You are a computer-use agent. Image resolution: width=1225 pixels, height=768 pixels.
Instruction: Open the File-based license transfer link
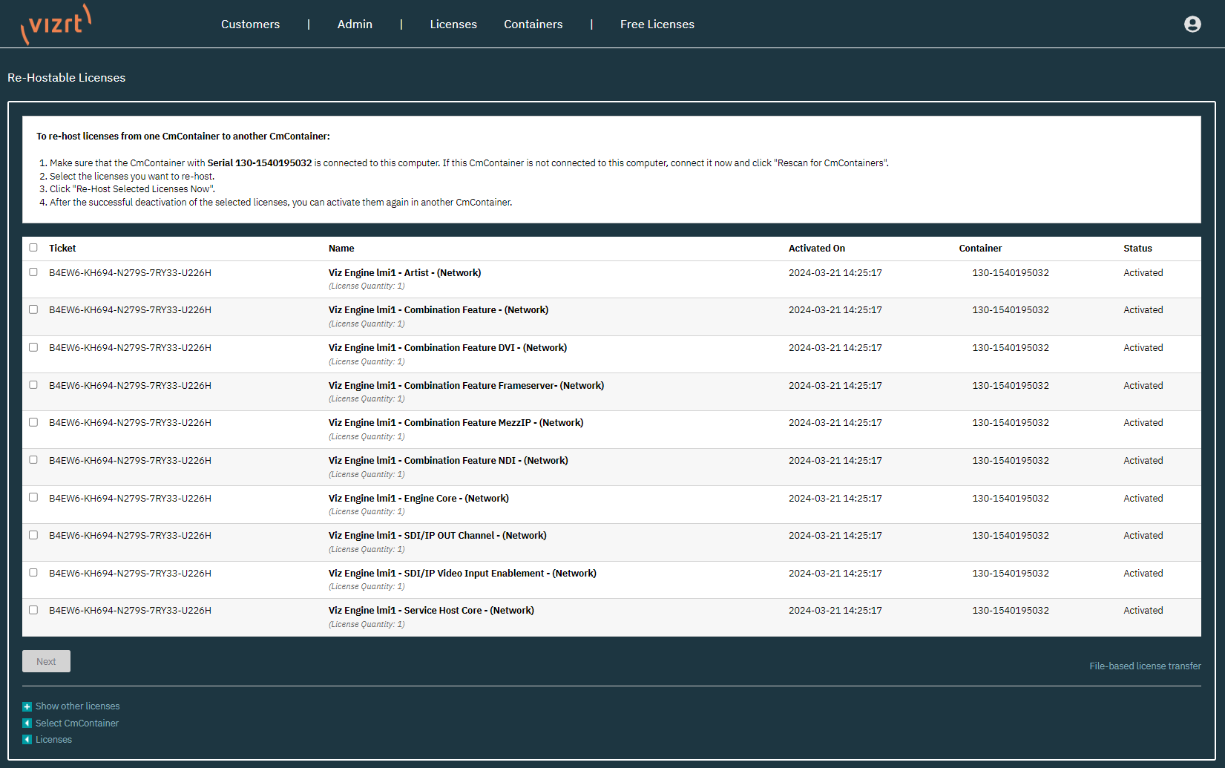coord(1144,666)
